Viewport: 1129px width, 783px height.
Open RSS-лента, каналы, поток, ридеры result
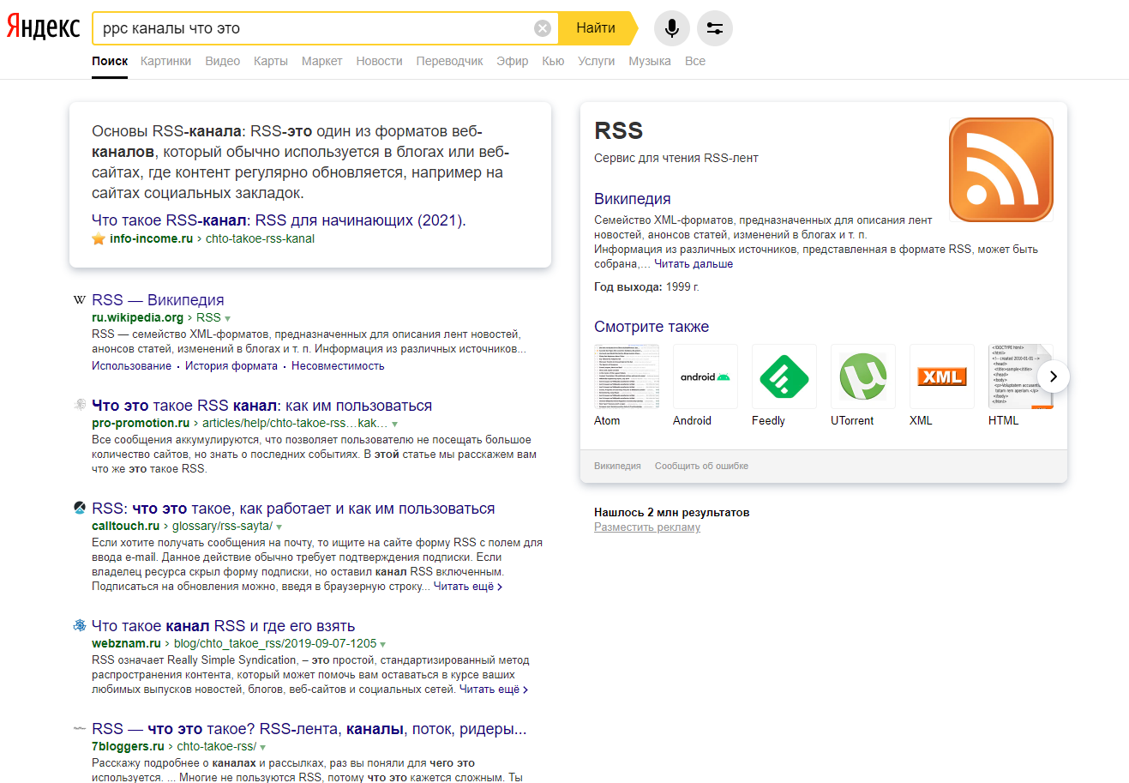(x=309, y=729)
